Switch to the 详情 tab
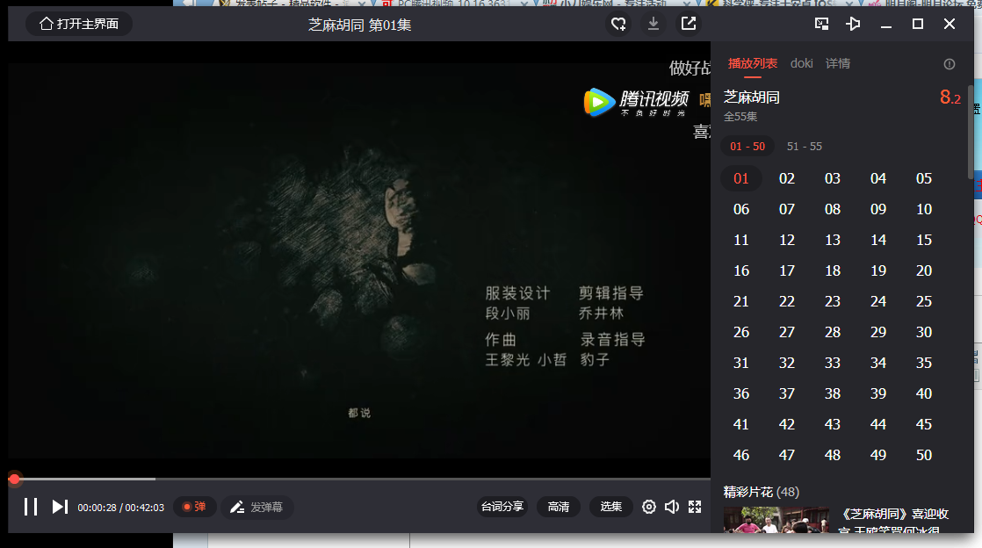This screenshot has width=982, height=548. (x=838, y=63)
